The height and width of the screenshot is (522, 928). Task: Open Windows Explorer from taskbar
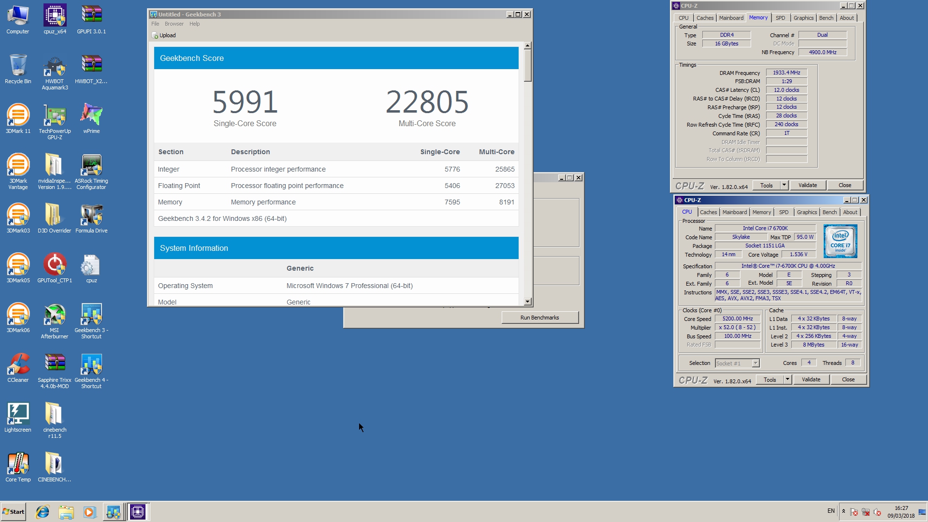66,512
